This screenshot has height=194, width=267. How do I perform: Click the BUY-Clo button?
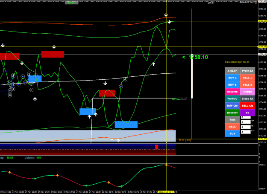point(232,106)
